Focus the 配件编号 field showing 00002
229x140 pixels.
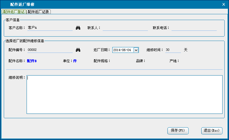coord(50,50)
